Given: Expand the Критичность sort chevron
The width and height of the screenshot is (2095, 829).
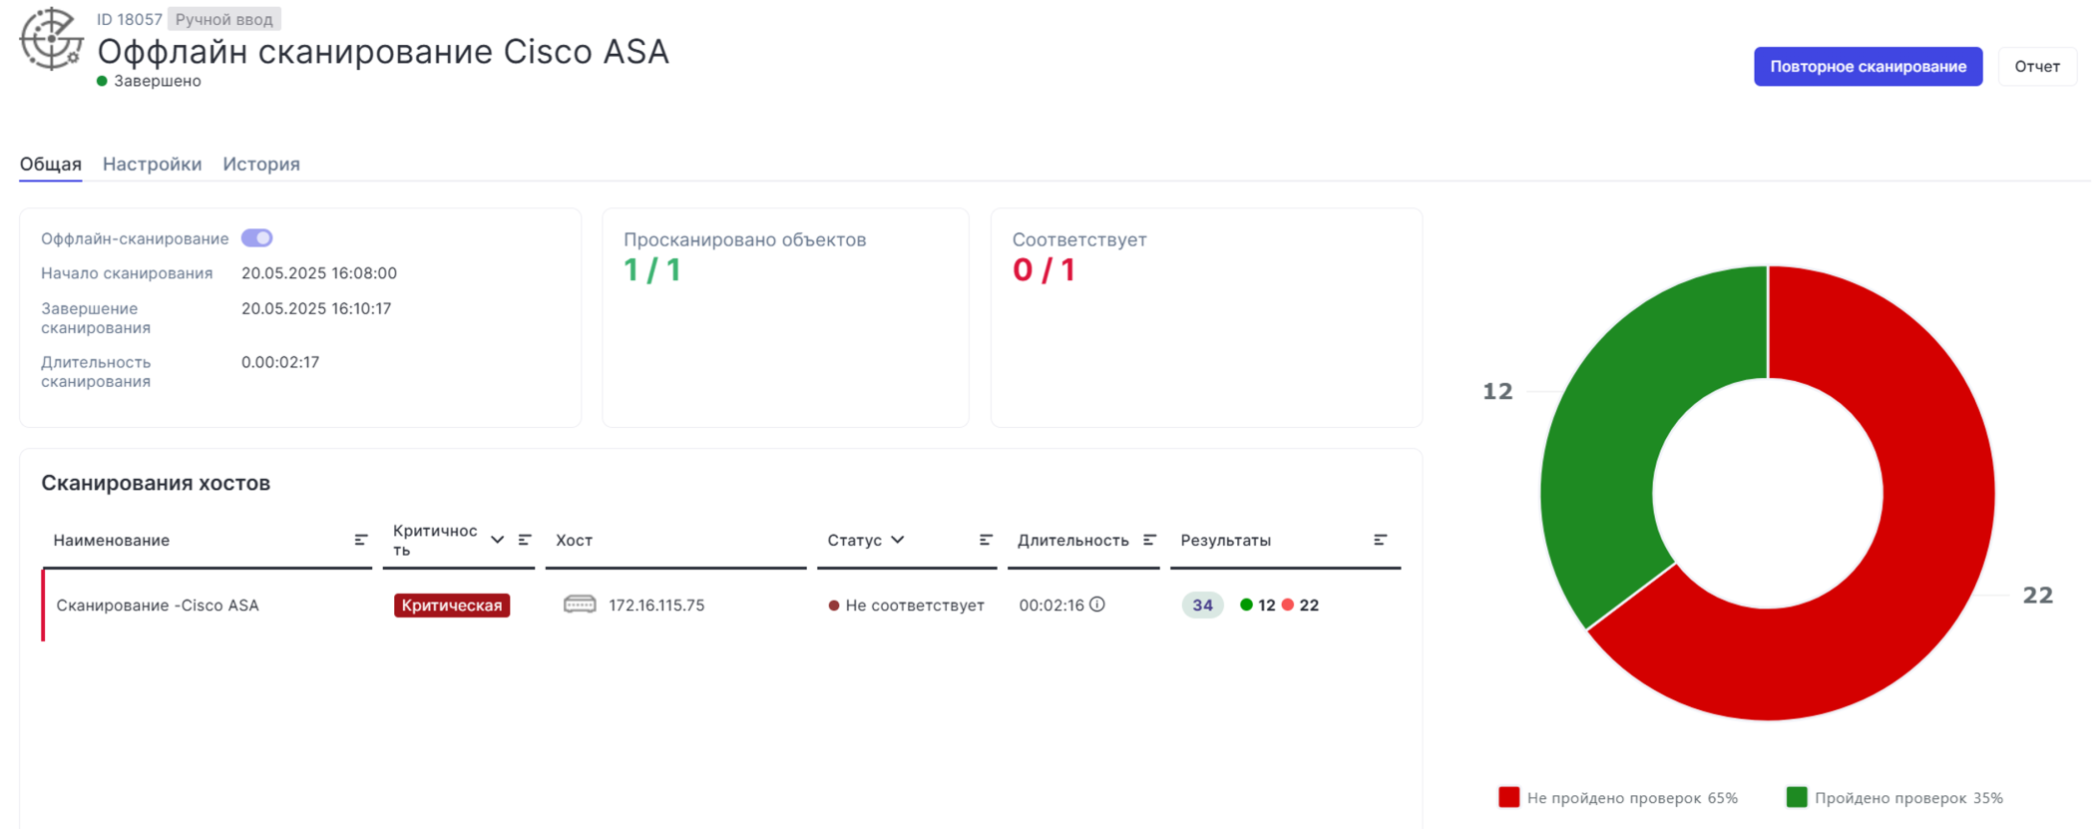Looking at the screenshot, I should 497,540.
